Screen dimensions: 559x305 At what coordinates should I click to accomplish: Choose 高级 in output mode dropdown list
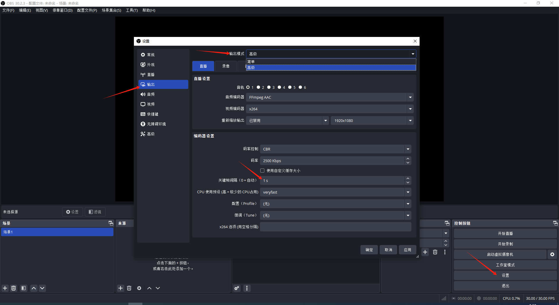click(331, 68)
